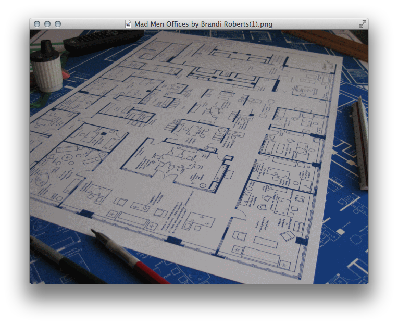Click the solid blue column at bottom-right of plan
This screenshot has width=398, height=325.
(x=302, y=241)
